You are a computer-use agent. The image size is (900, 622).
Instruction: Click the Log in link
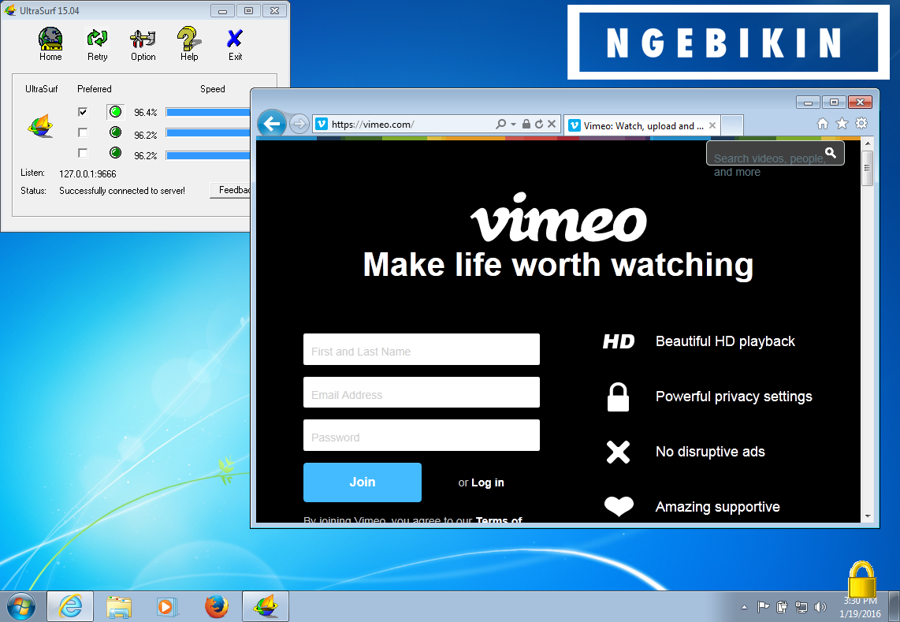[x=487, y=482]
